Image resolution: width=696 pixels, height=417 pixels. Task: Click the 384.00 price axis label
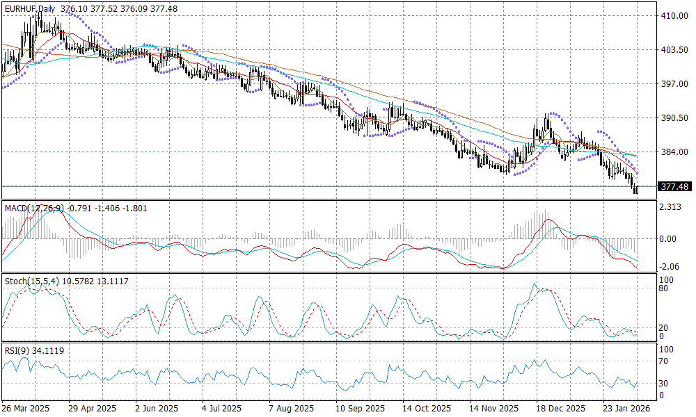[674, 152]
